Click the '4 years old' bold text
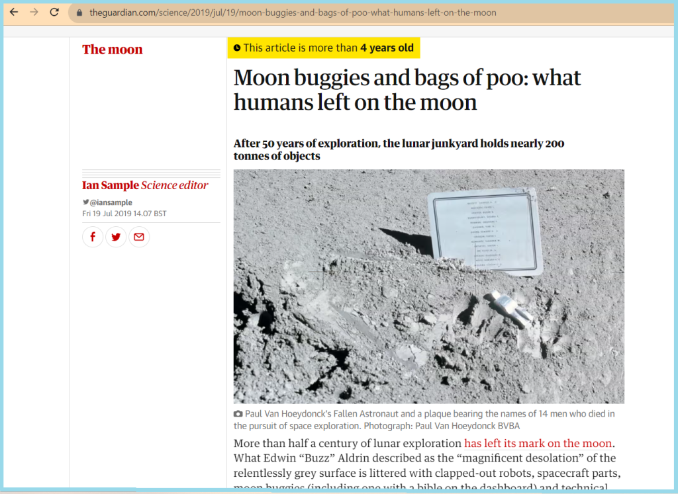This screenshot has height=494, width=678. [387, 48]
